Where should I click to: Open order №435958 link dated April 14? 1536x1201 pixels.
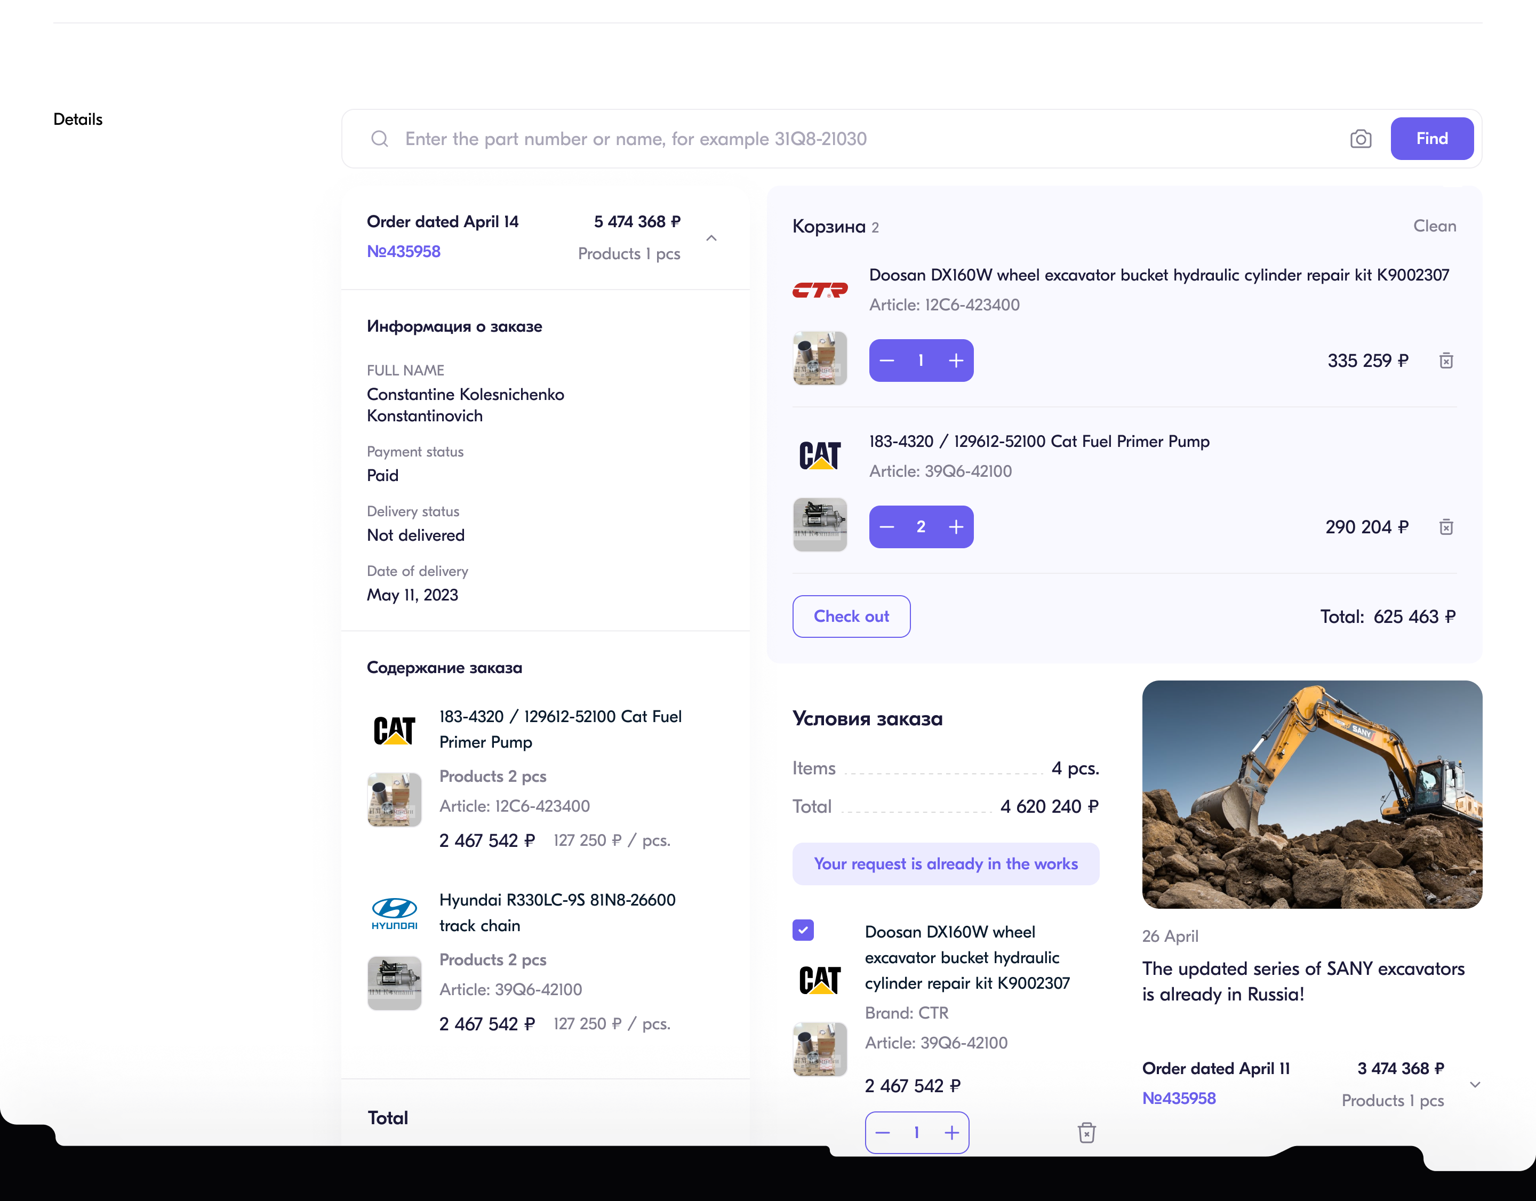(x=404, y=252)
